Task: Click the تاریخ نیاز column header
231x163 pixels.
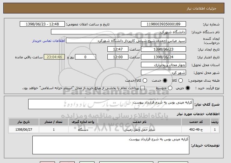Action: [24, 122]
